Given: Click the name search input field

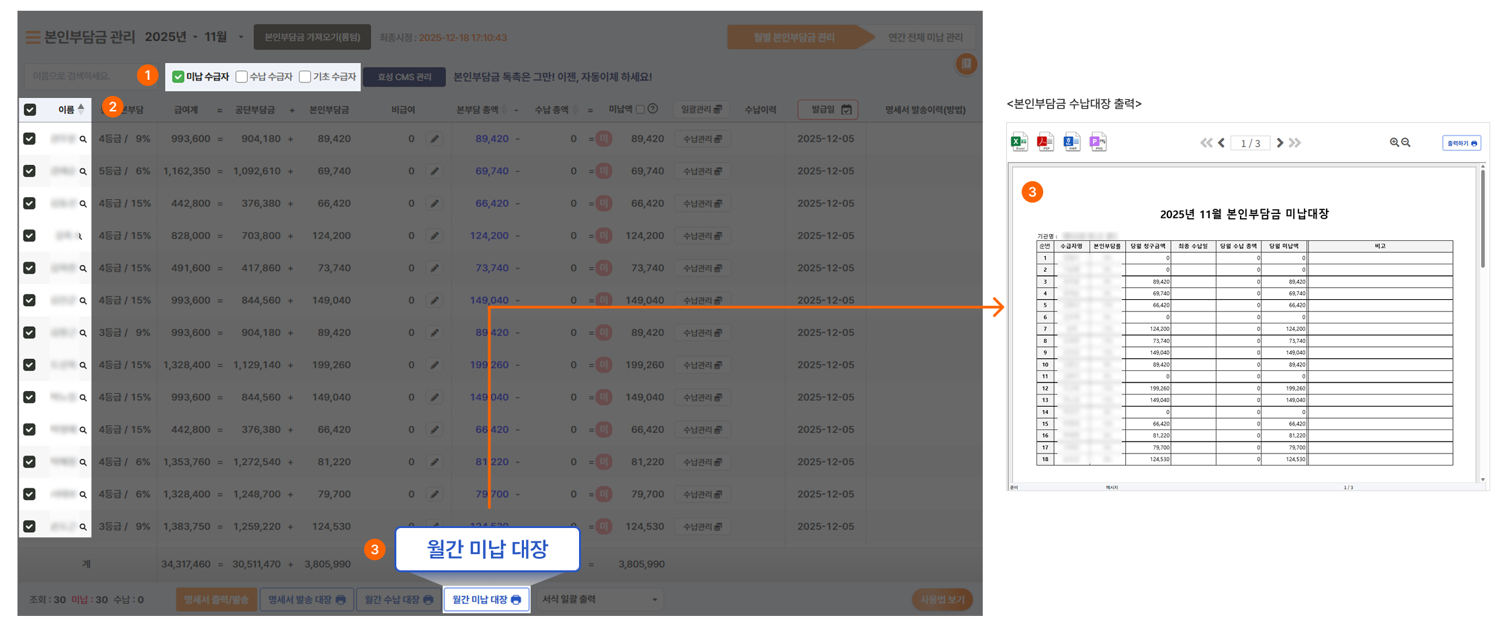Looking at the screenshot, I should point(77,76).
